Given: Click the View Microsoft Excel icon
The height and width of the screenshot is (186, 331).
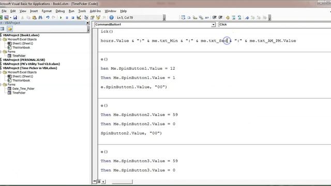Looking at the screenshot, I should pos(1,18).
